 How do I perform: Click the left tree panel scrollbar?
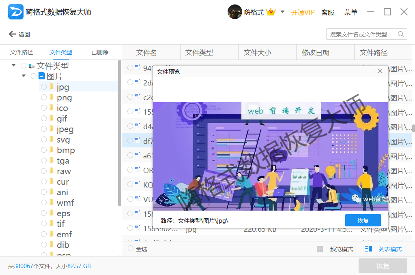(119, 133)
